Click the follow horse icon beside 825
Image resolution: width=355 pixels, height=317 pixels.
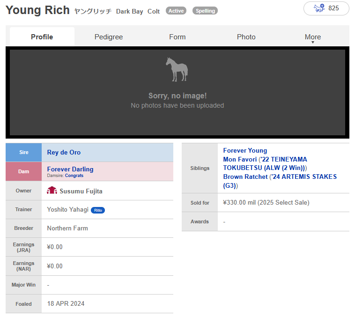pyautogui.click(x=319, y=8)
